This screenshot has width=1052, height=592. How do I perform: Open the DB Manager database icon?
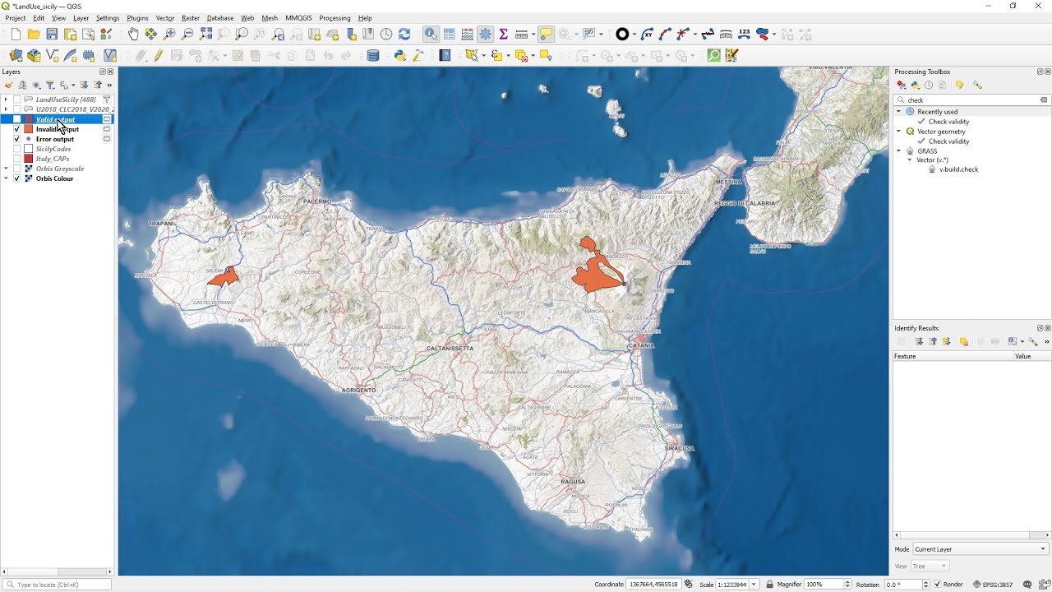click(x=373, y=56)
